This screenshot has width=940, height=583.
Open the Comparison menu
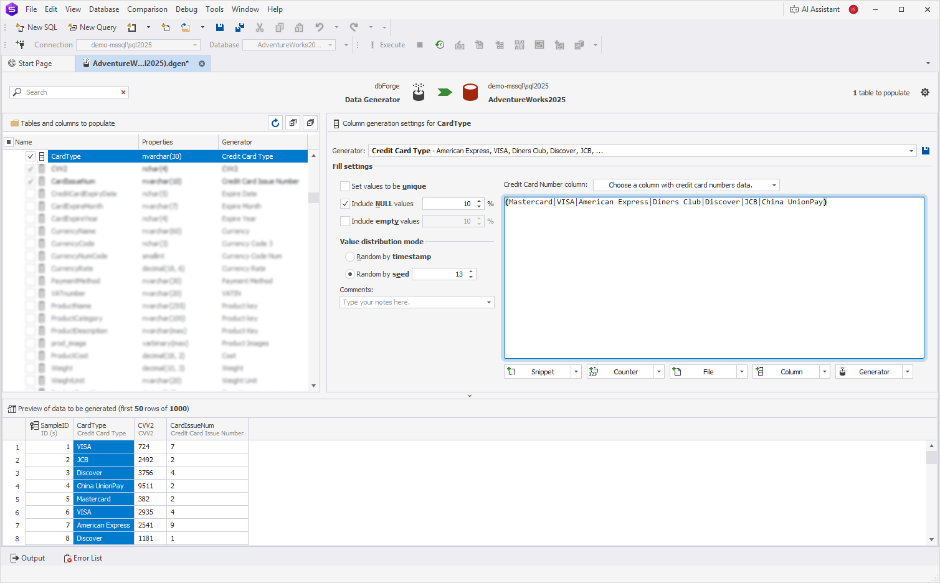click(x=147, y=9)
